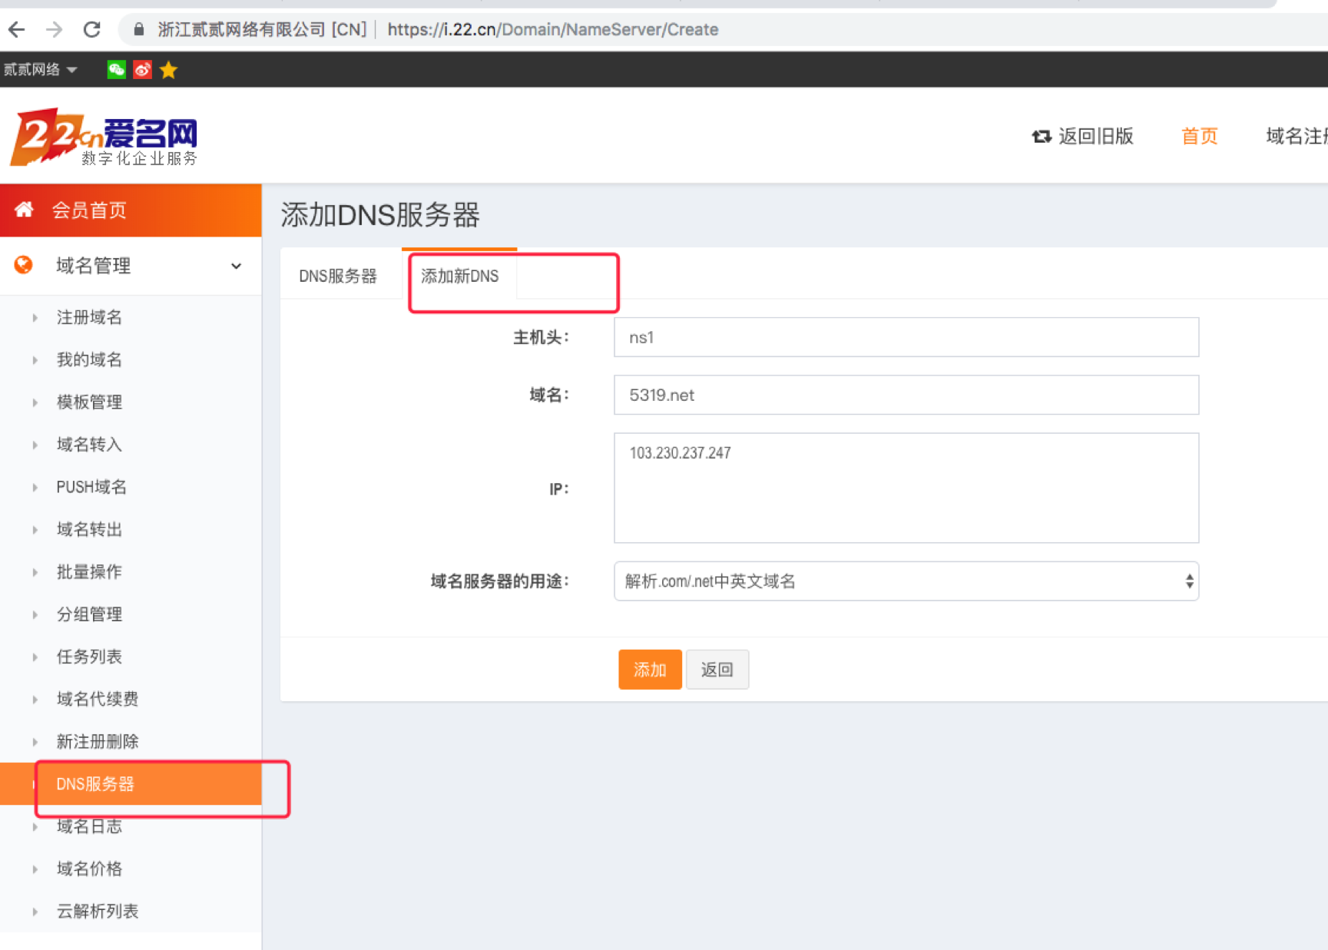Screen dimensions: 1328x950
Task: Open 云解析列表 in the sidebar
Action: 98,911
